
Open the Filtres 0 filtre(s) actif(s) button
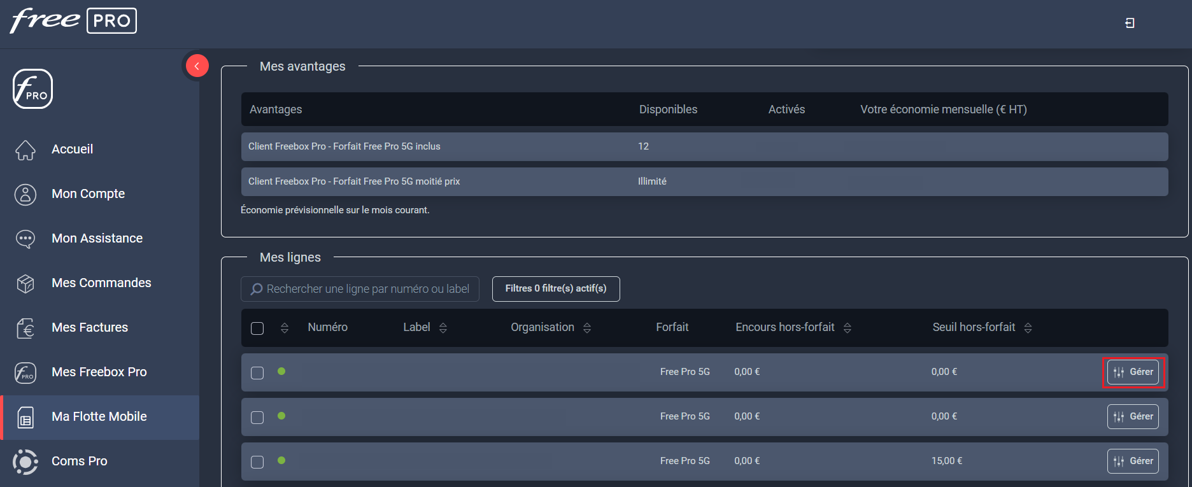556,288
